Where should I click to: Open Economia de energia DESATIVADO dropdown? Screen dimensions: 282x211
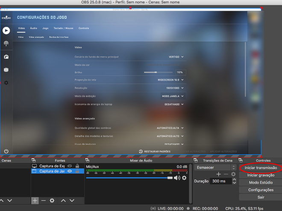point(174,104)
